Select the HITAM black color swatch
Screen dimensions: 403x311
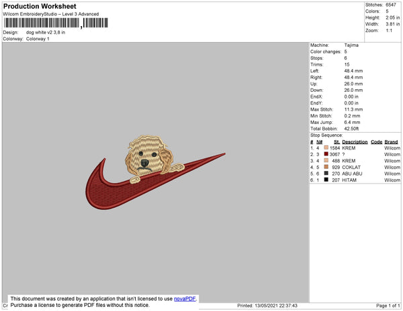coord(326,180)
